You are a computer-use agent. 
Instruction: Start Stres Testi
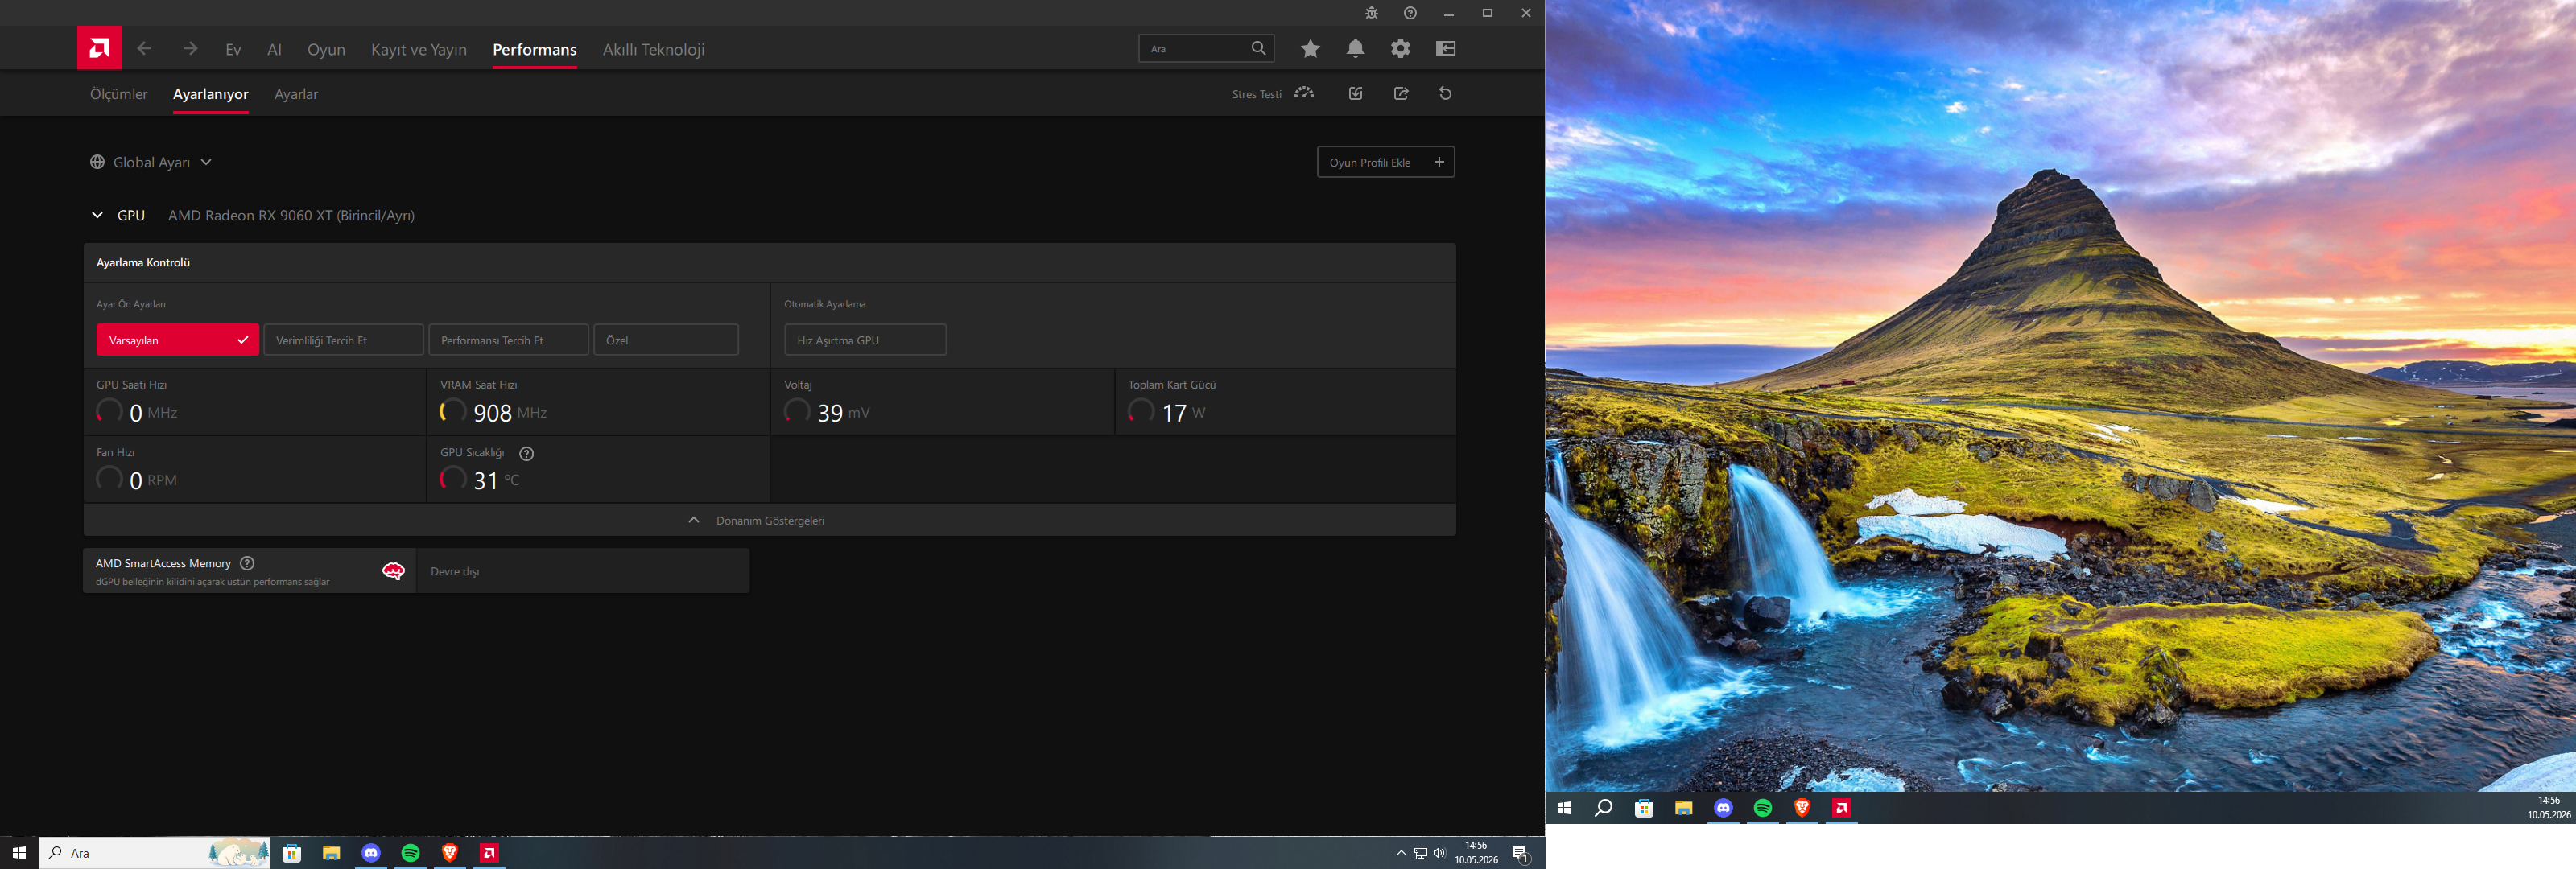click(1273, 94)
